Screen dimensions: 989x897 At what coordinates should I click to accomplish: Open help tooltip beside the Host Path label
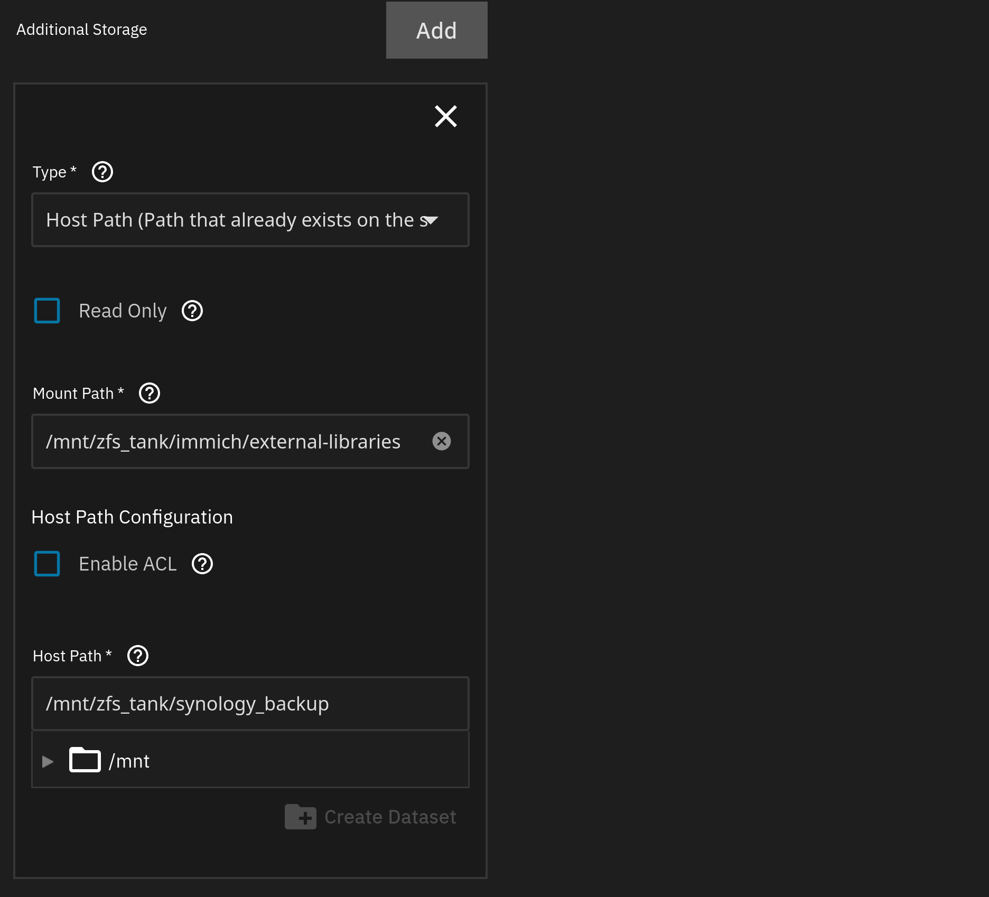click(x=138, y=656)
